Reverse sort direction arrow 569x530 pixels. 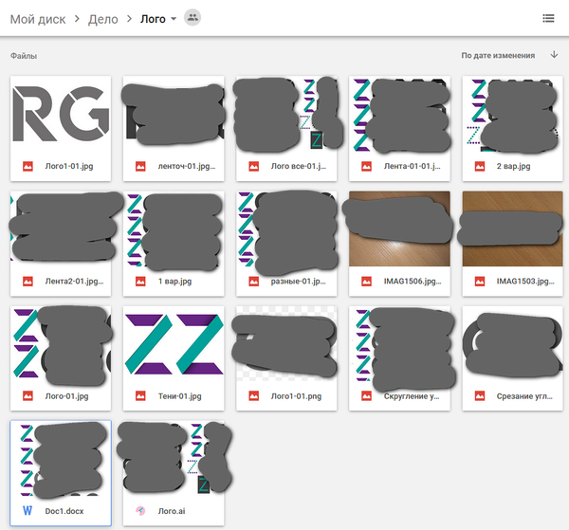coord(554,55)
